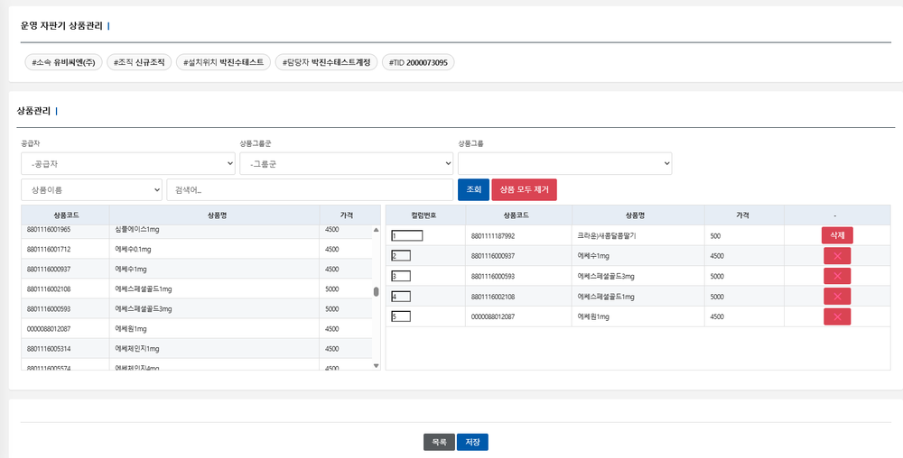Open the 공급자 dropdown
903x458 pixels.
127,163
